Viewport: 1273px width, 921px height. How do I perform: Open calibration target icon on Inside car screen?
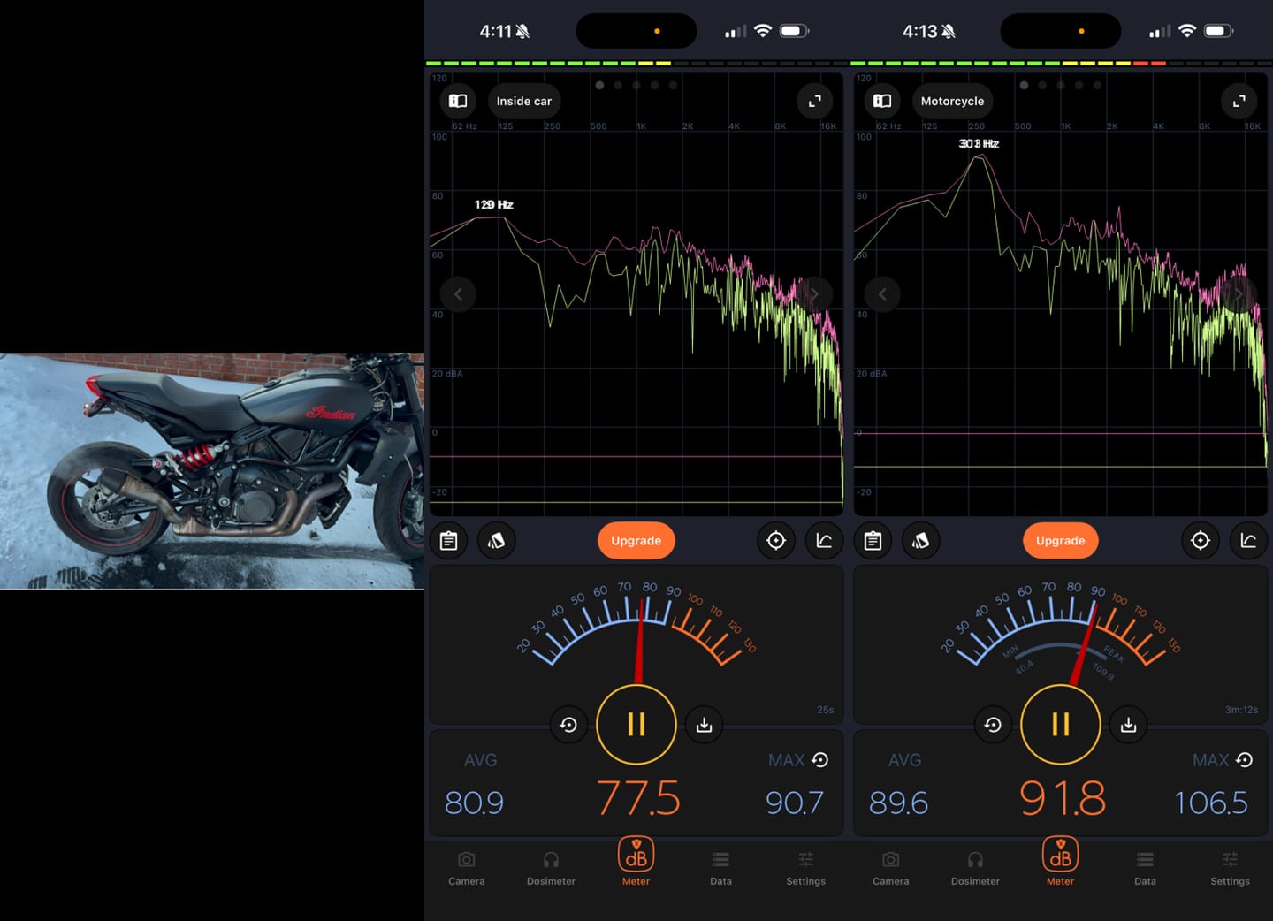coord(776,540)
